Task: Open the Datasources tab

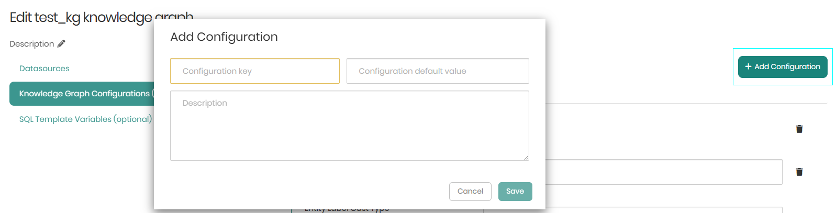Action: (x=44, y=69)
